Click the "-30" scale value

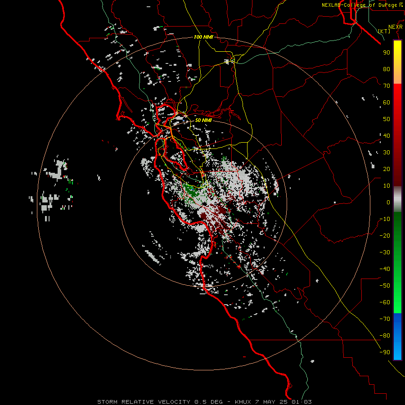coord(385,252)
